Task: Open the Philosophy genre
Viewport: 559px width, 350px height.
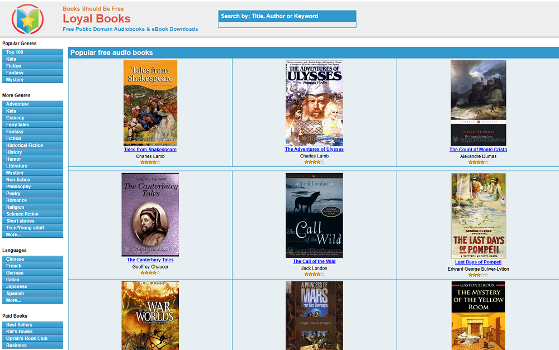Action: click(x=32, y=186)
